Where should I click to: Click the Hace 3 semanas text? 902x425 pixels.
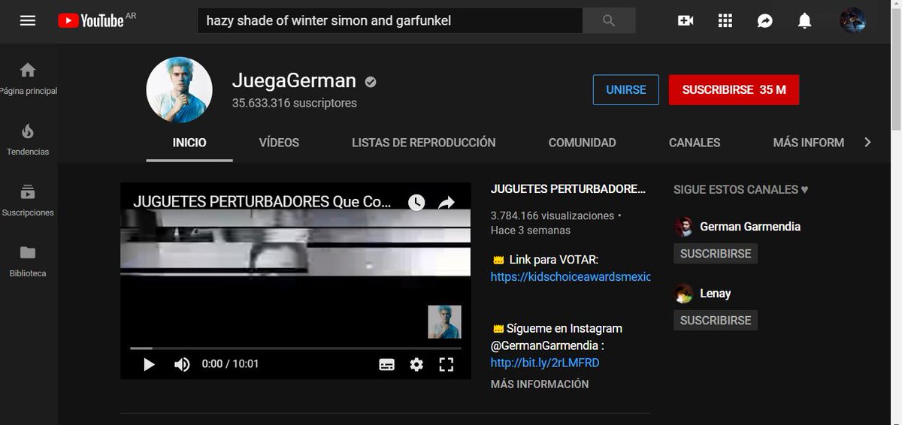(531, 231)
